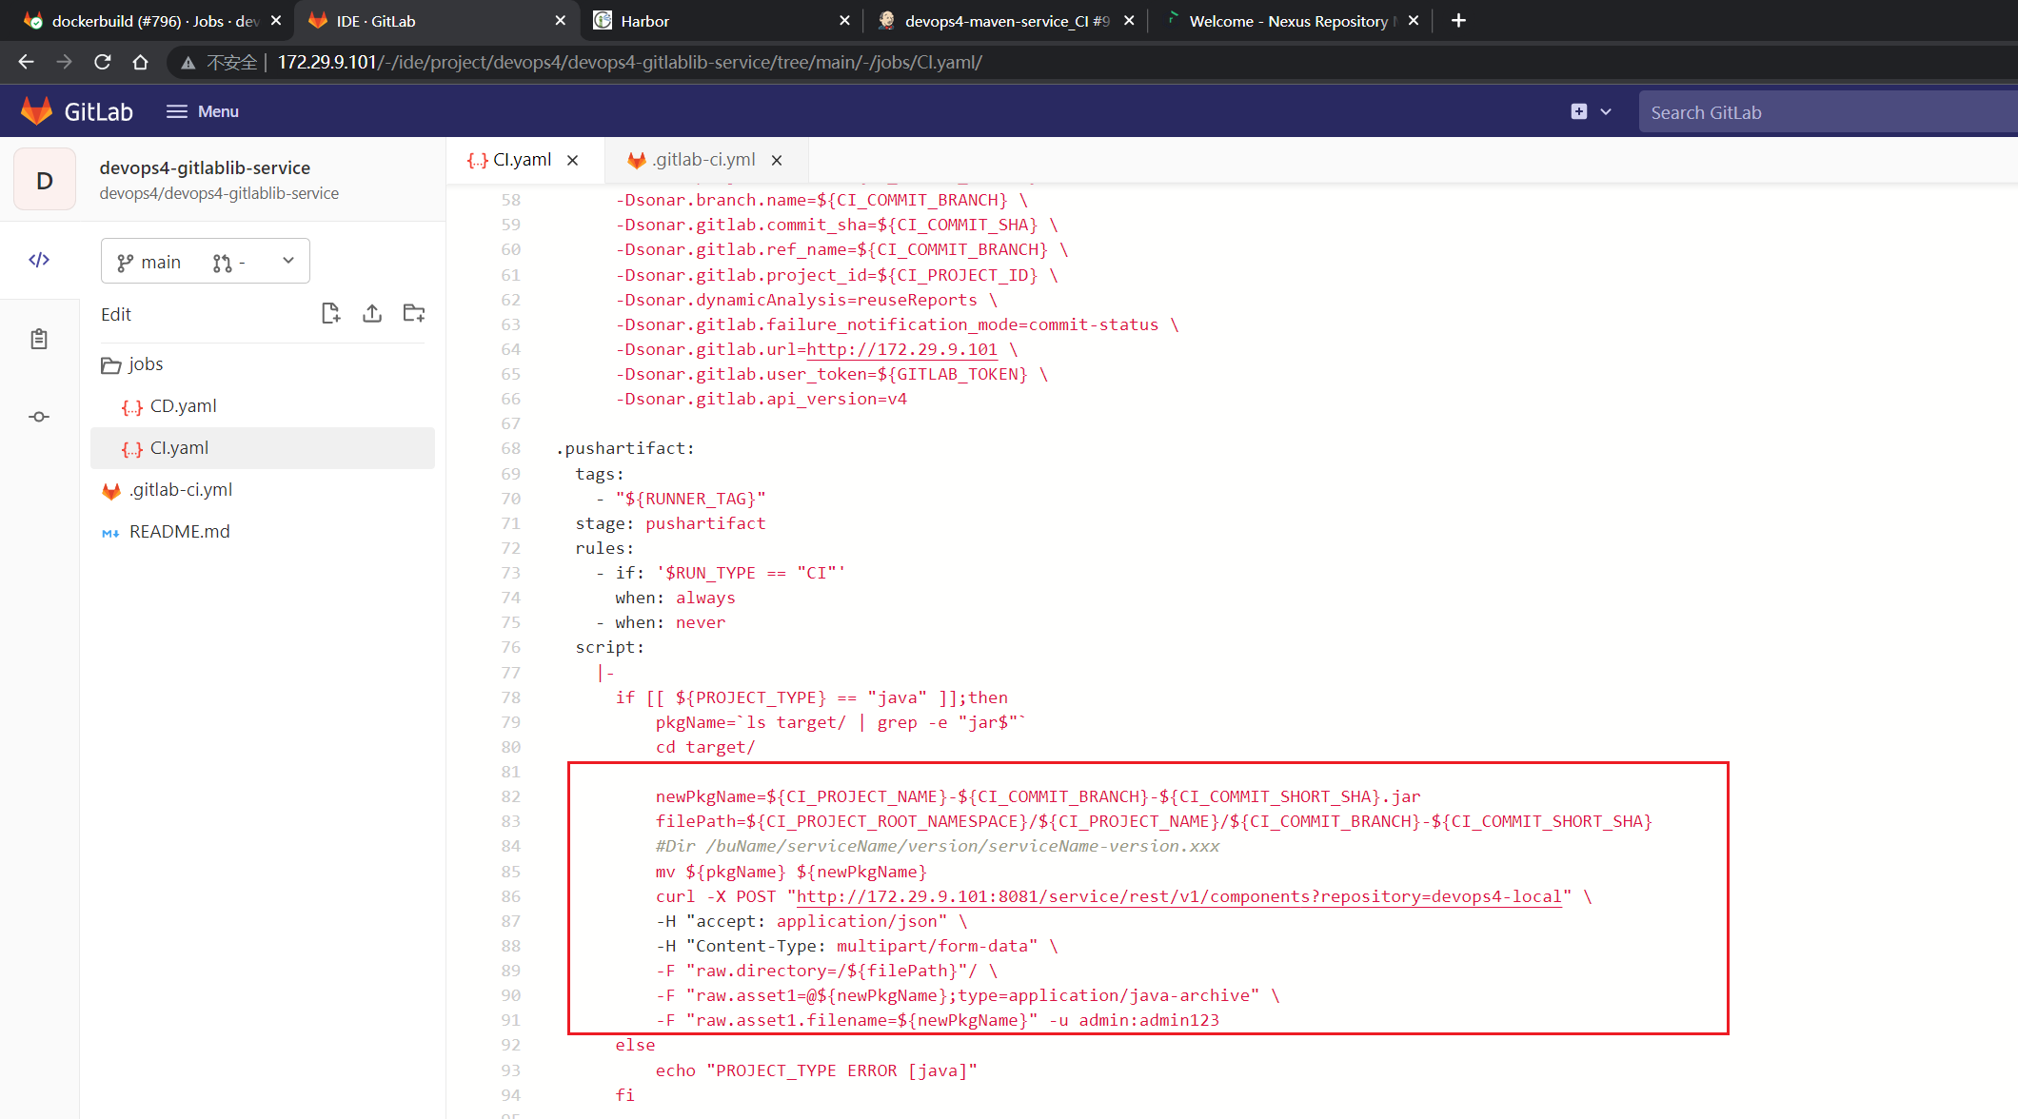Close the Nexus Repository browser tab
The width and height of the screenshot is (2018, 1119).
1414,20
